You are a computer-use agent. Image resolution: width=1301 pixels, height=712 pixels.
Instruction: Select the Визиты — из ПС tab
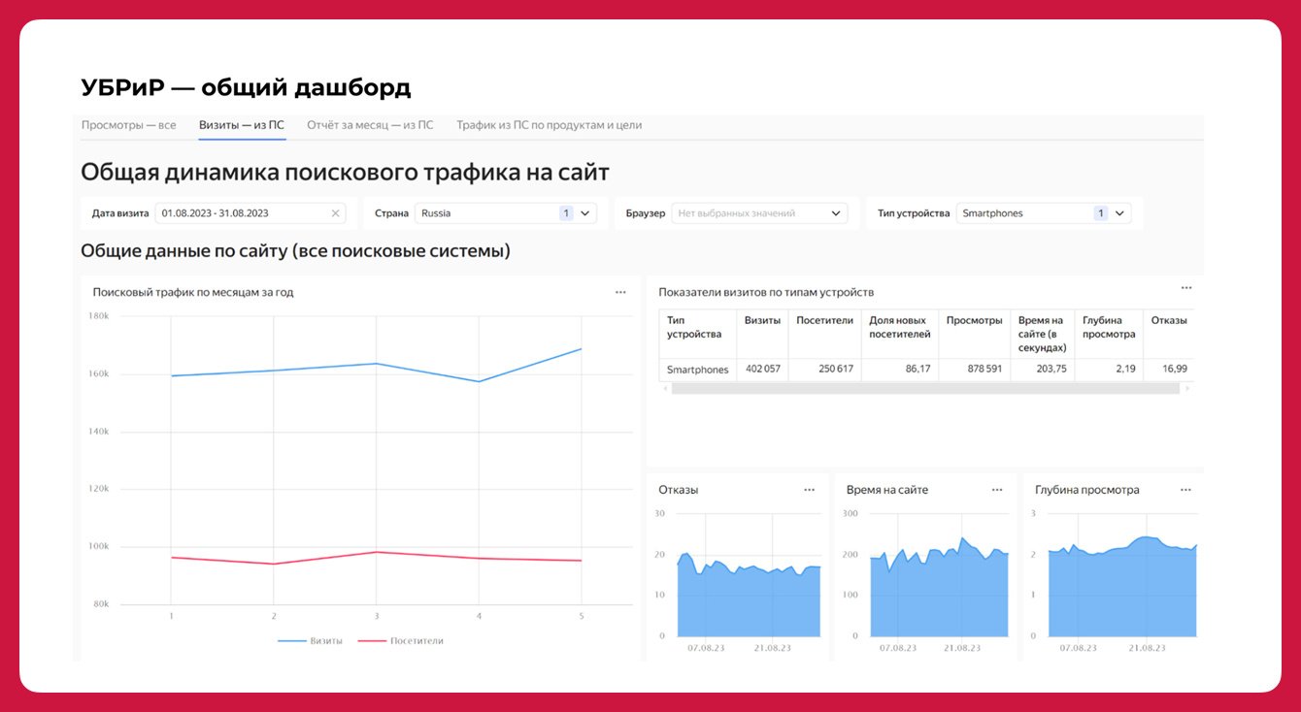click(x=242, y=125)
